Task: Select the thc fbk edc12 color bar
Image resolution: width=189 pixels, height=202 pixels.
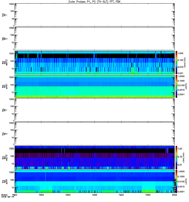Action: 176,157
